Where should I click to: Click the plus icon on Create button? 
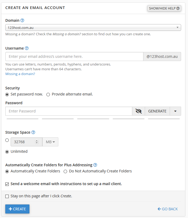(10, 209)
